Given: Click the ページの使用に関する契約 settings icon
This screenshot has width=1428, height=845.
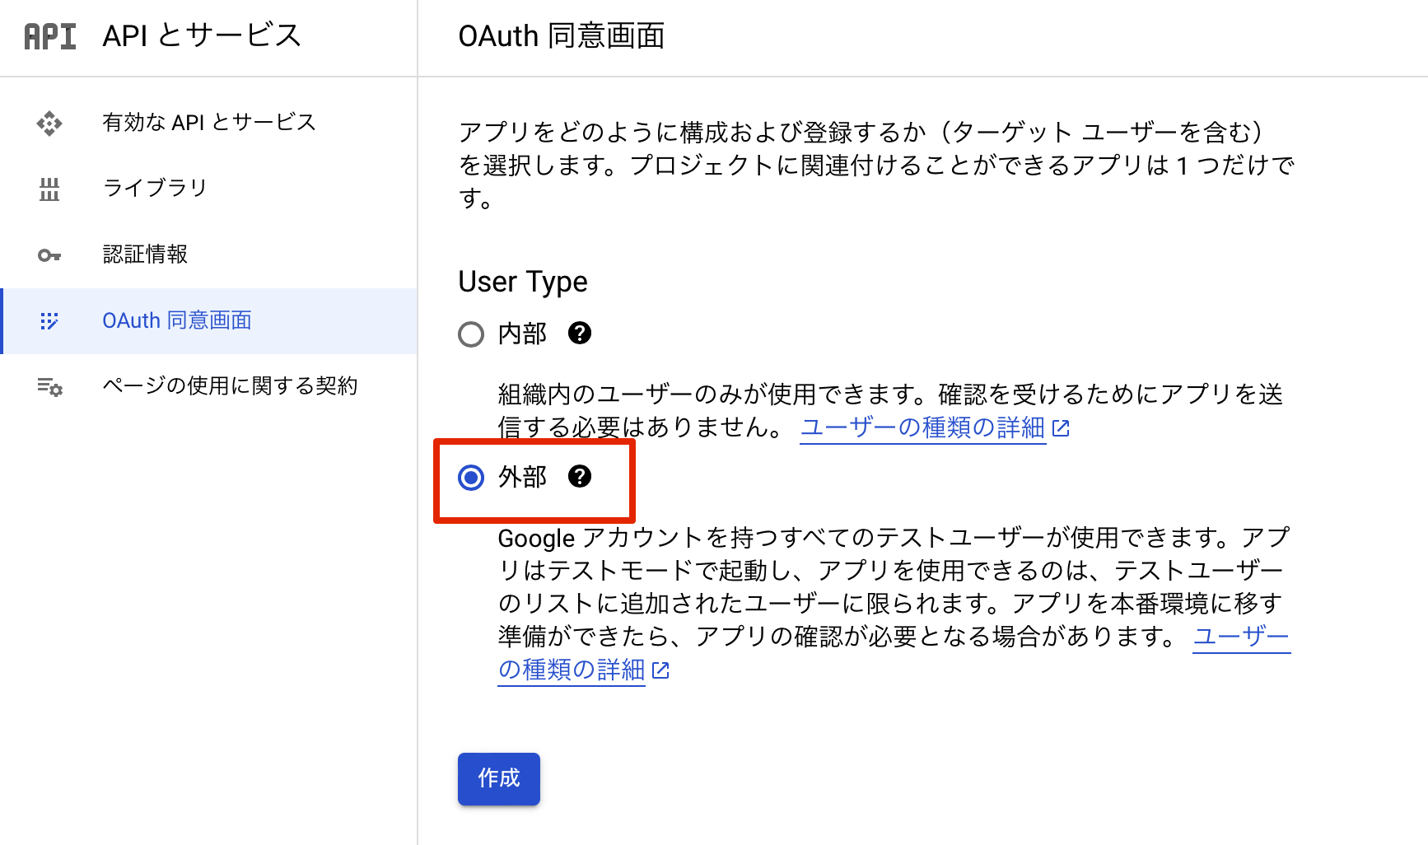Looking at the screenshot, I should [49, 386].
